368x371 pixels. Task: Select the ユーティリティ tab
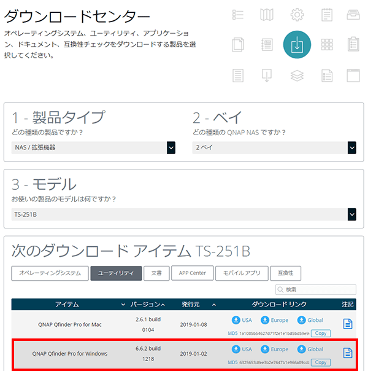coord(116,273)
